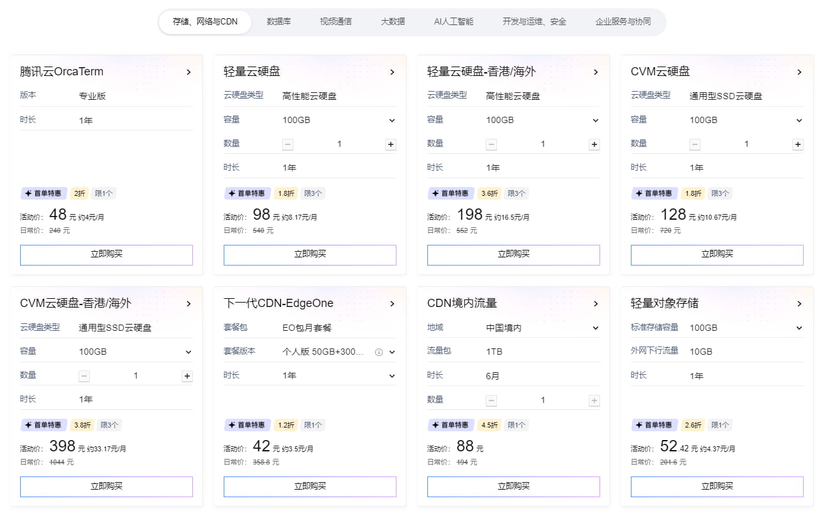The height and width of the screenshot is (511, 820).
Task: Open the 腾讯云OrcaTerm card arrow
Action: (189, 72)
